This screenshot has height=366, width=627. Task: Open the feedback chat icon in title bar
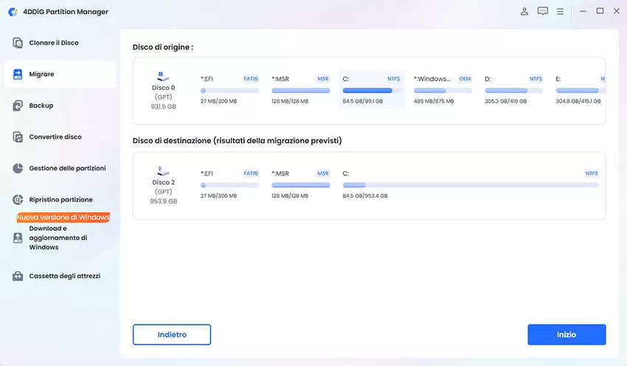click(x=543, y=11)
